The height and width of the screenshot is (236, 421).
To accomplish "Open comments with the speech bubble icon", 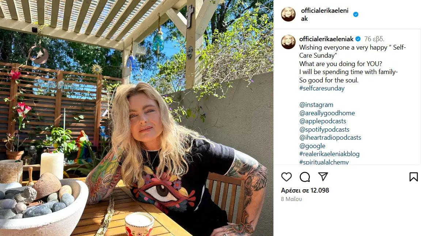I will click(305, 177).
